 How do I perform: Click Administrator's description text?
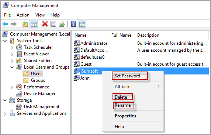pos(172,43)
